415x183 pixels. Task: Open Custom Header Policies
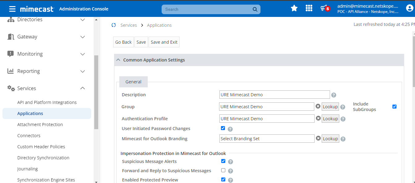point(41,147)
